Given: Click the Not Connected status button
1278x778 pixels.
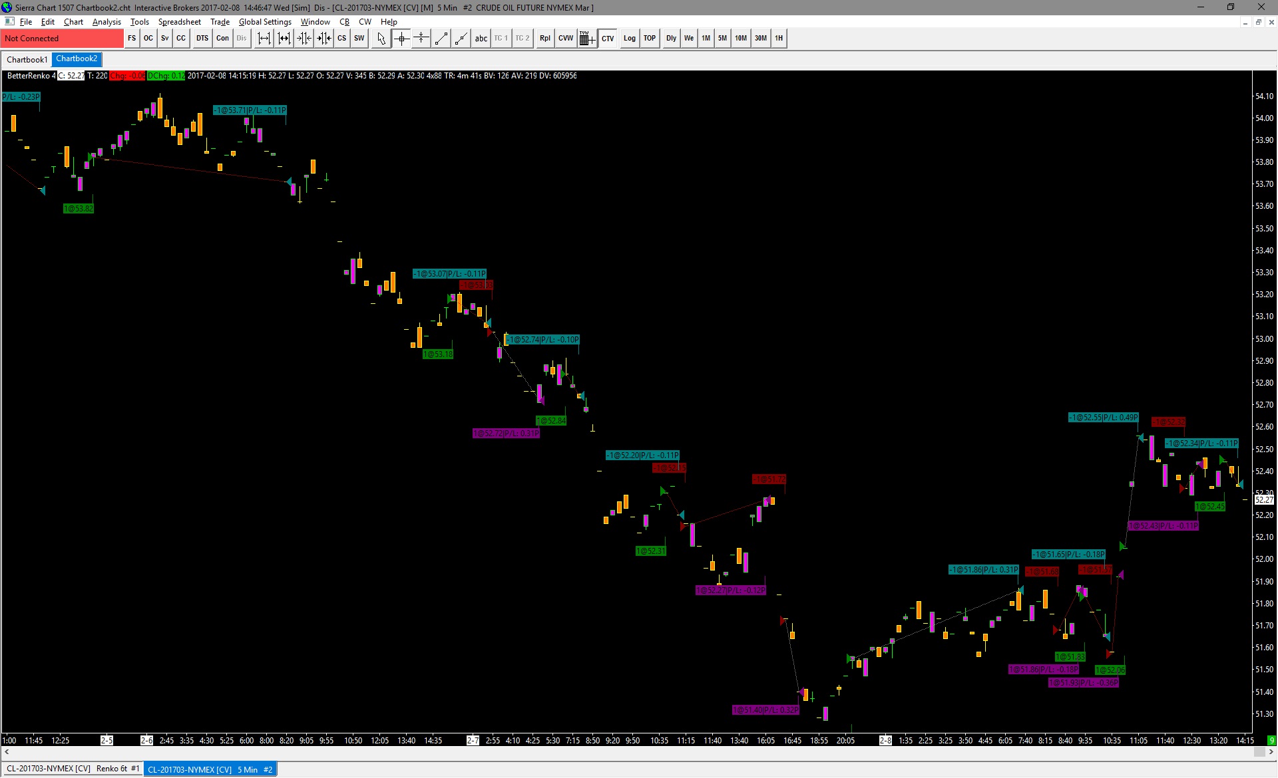Looking at the screenshot, I should click(62, 39).
